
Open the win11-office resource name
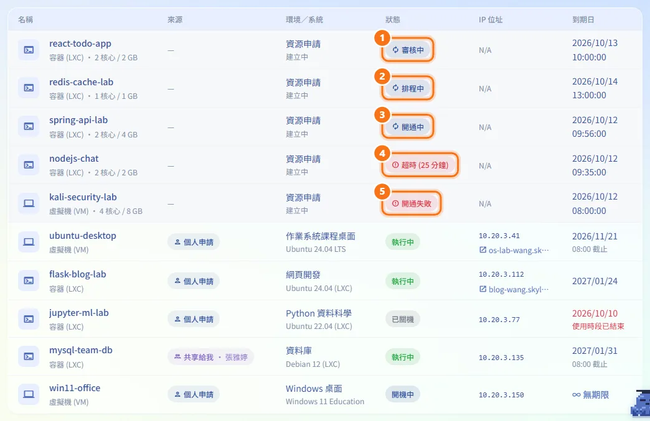point(75,388)
